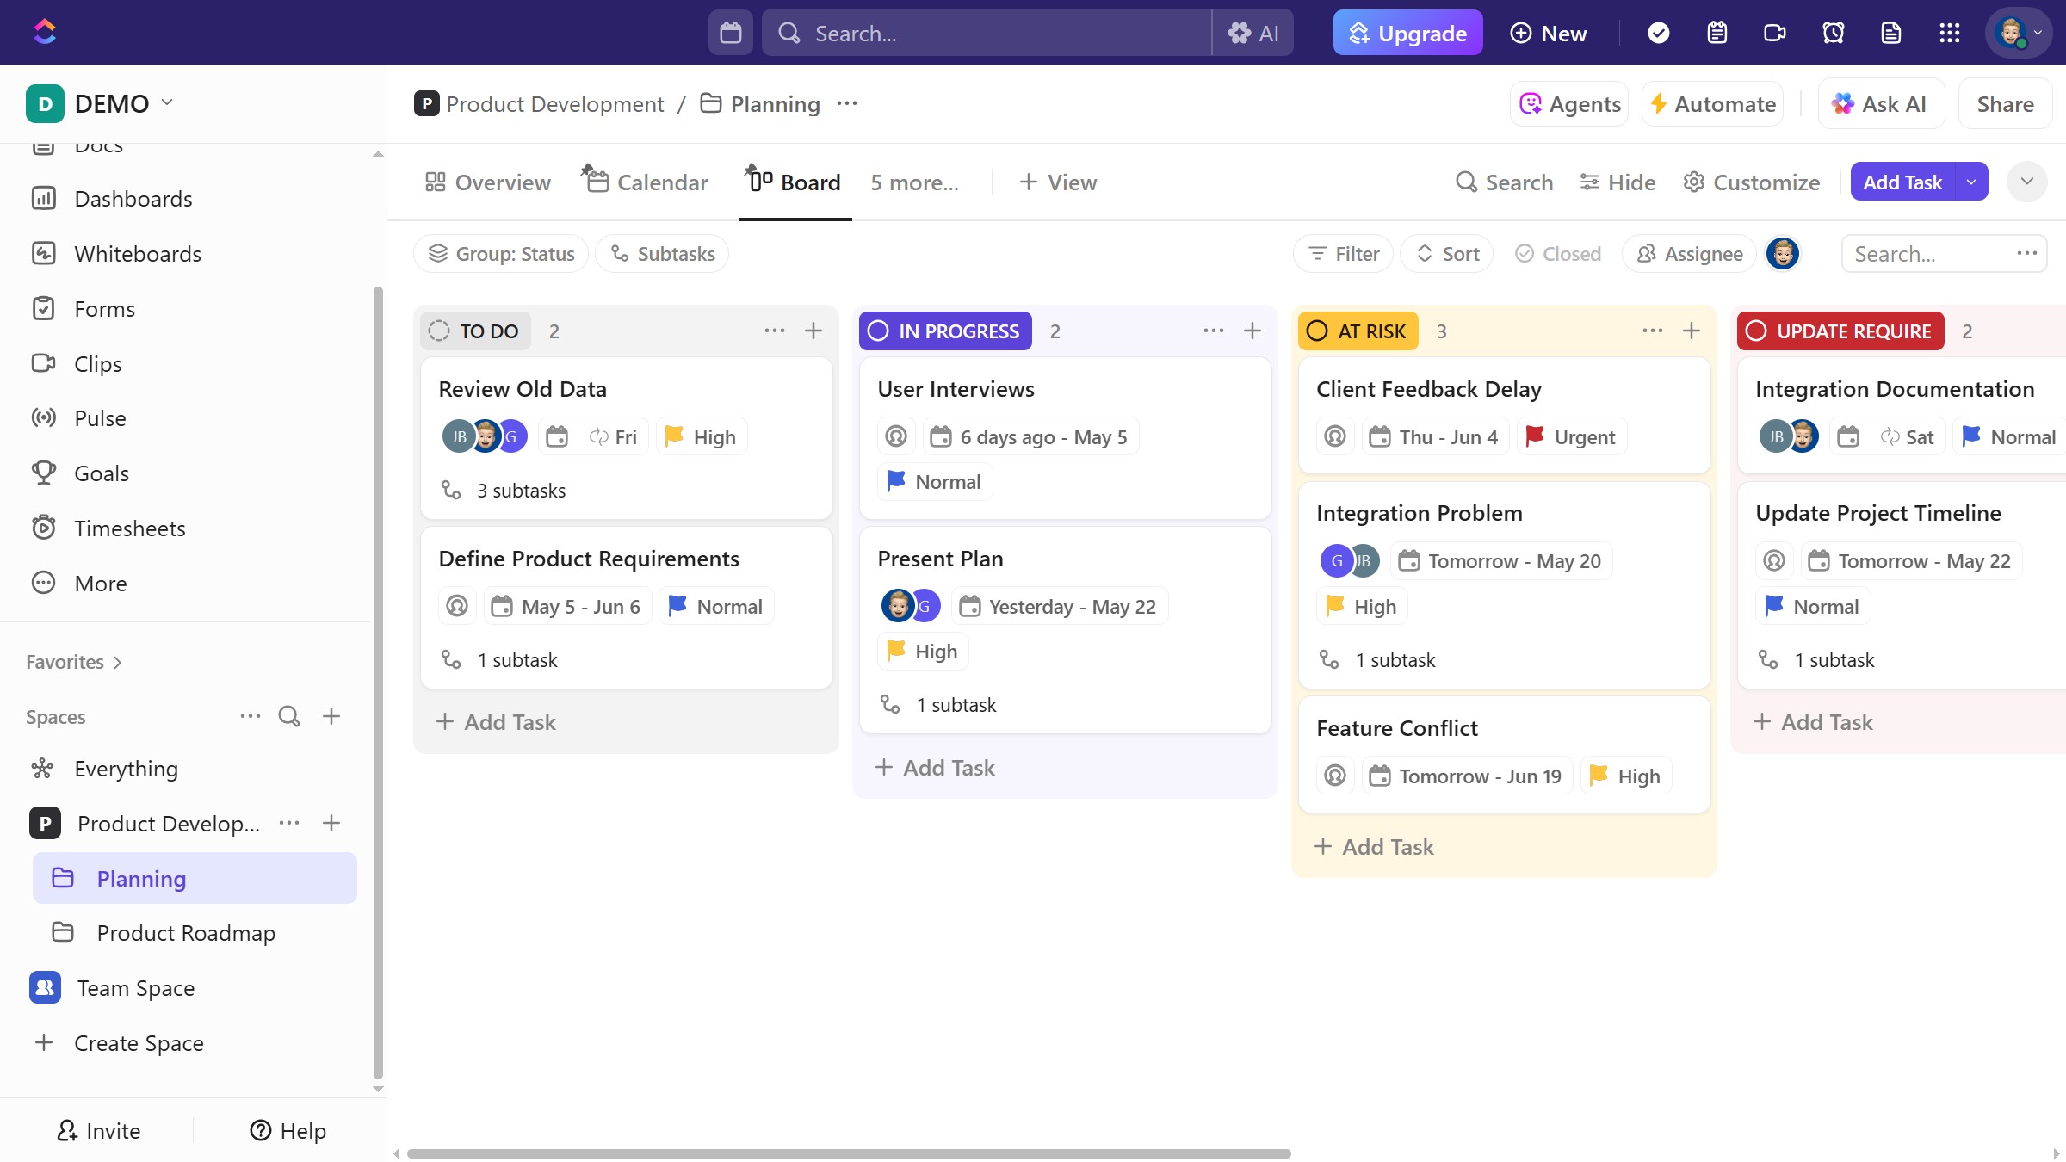Viewport: 2066px width, 1162px height.
Task: Toggle the Closed tasks filter
Action: (1558, 254)
